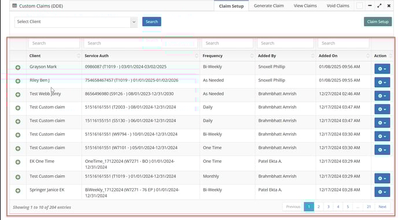The height and width of the screenshot is (220, 398).
Task: Expand the Test Webb Jonty row
Action: tap(18, 94)
